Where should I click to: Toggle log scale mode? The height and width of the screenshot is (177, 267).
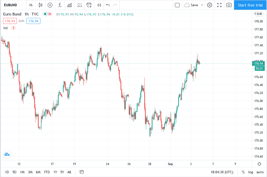coord(251,172)
